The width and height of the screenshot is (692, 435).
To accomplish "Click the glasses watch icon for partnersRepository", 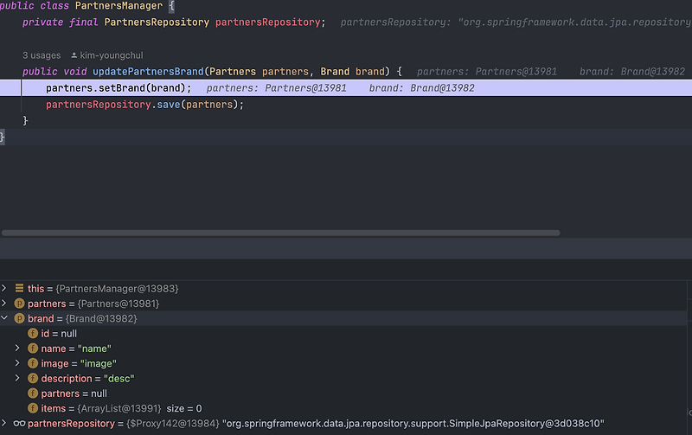I will pyautogui.click(x=19, y=424).
